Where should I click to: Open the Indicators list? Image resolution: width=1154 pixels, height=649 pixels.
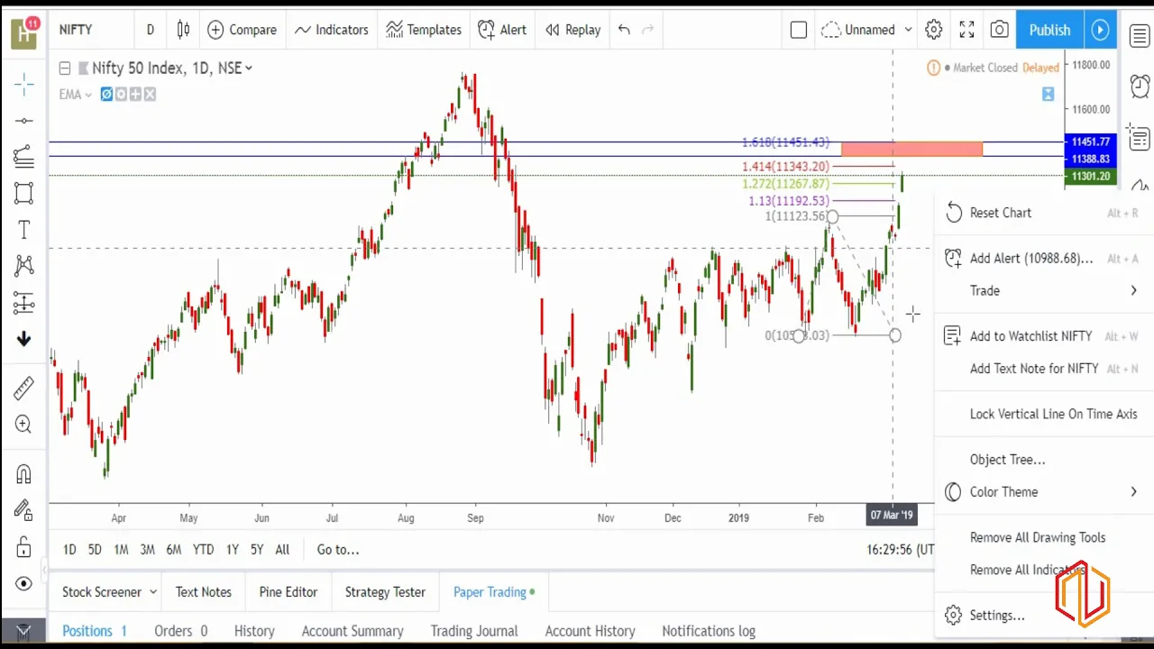[331, 30]
